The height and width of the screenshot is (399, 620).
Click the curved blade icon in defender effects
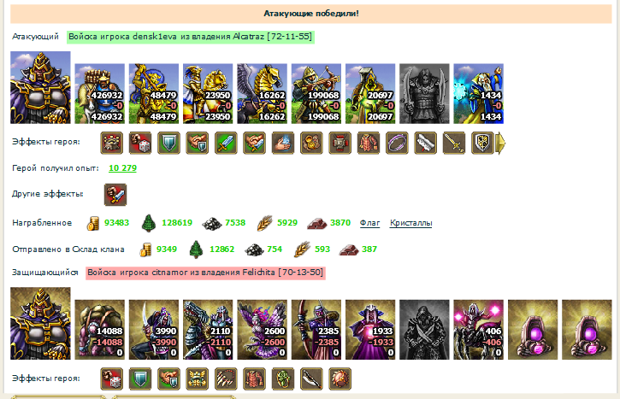click(311, 378)
